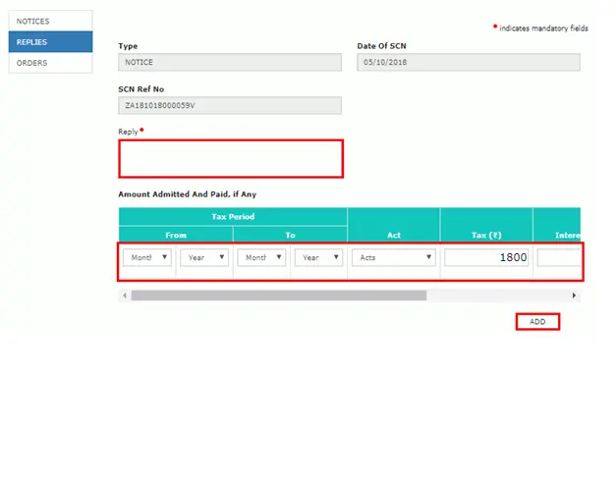Click the left scroll arrow under the table
Image resolution: width=616 pixels, height=487 pixels.
124,295
